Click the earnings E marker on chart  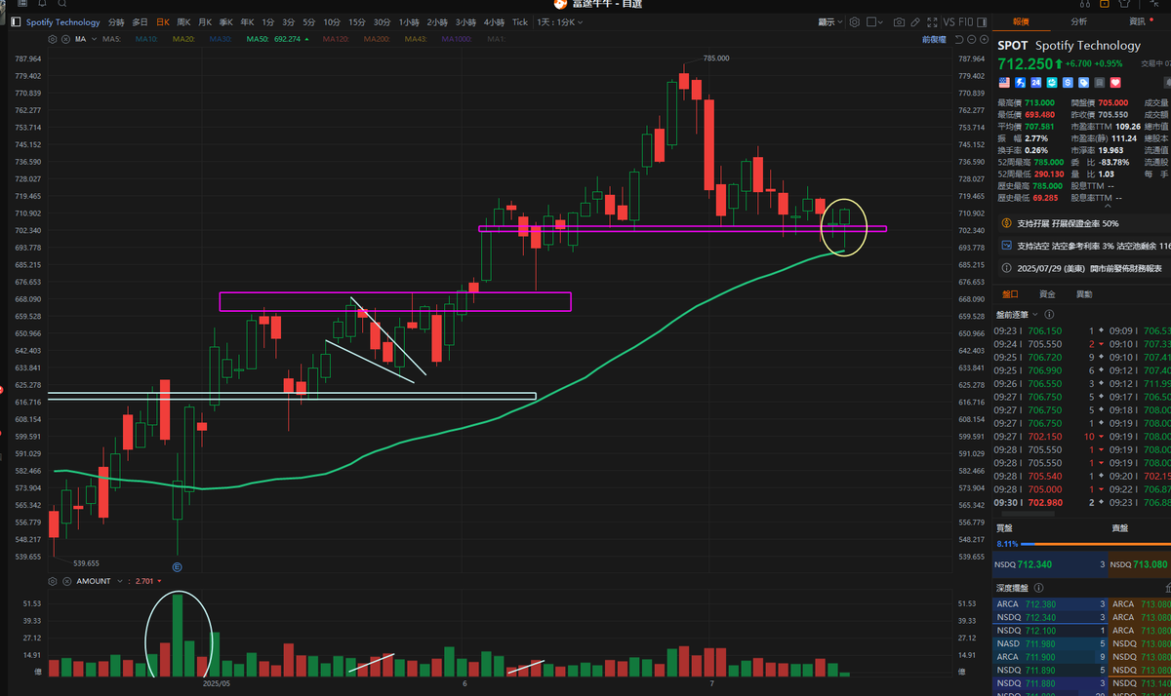(x=177, y=565)
